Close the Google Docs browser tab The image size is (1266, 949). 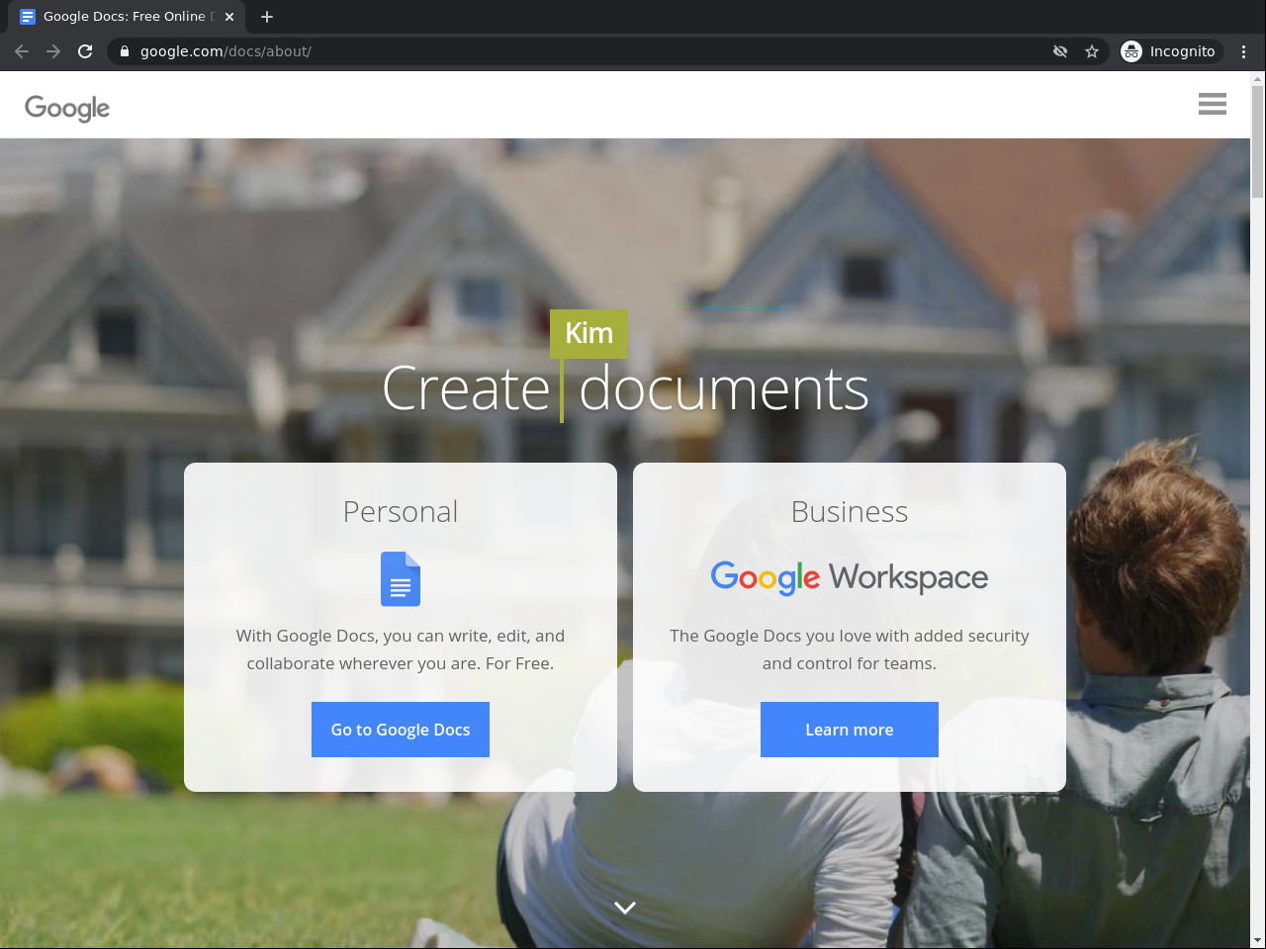(x=229, y=17)
